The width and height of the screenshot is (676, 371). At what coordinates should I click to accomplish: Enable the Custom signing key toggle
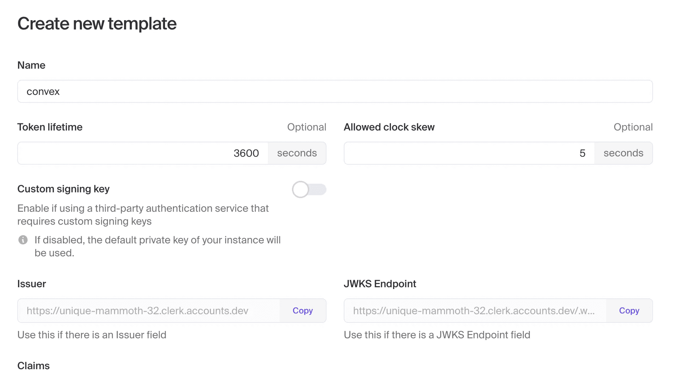tap(309, 189)
